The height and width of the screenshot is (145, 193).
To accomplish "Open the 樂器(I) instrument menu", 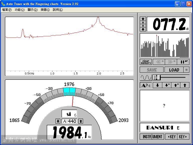I will click(x=45, y=10).
